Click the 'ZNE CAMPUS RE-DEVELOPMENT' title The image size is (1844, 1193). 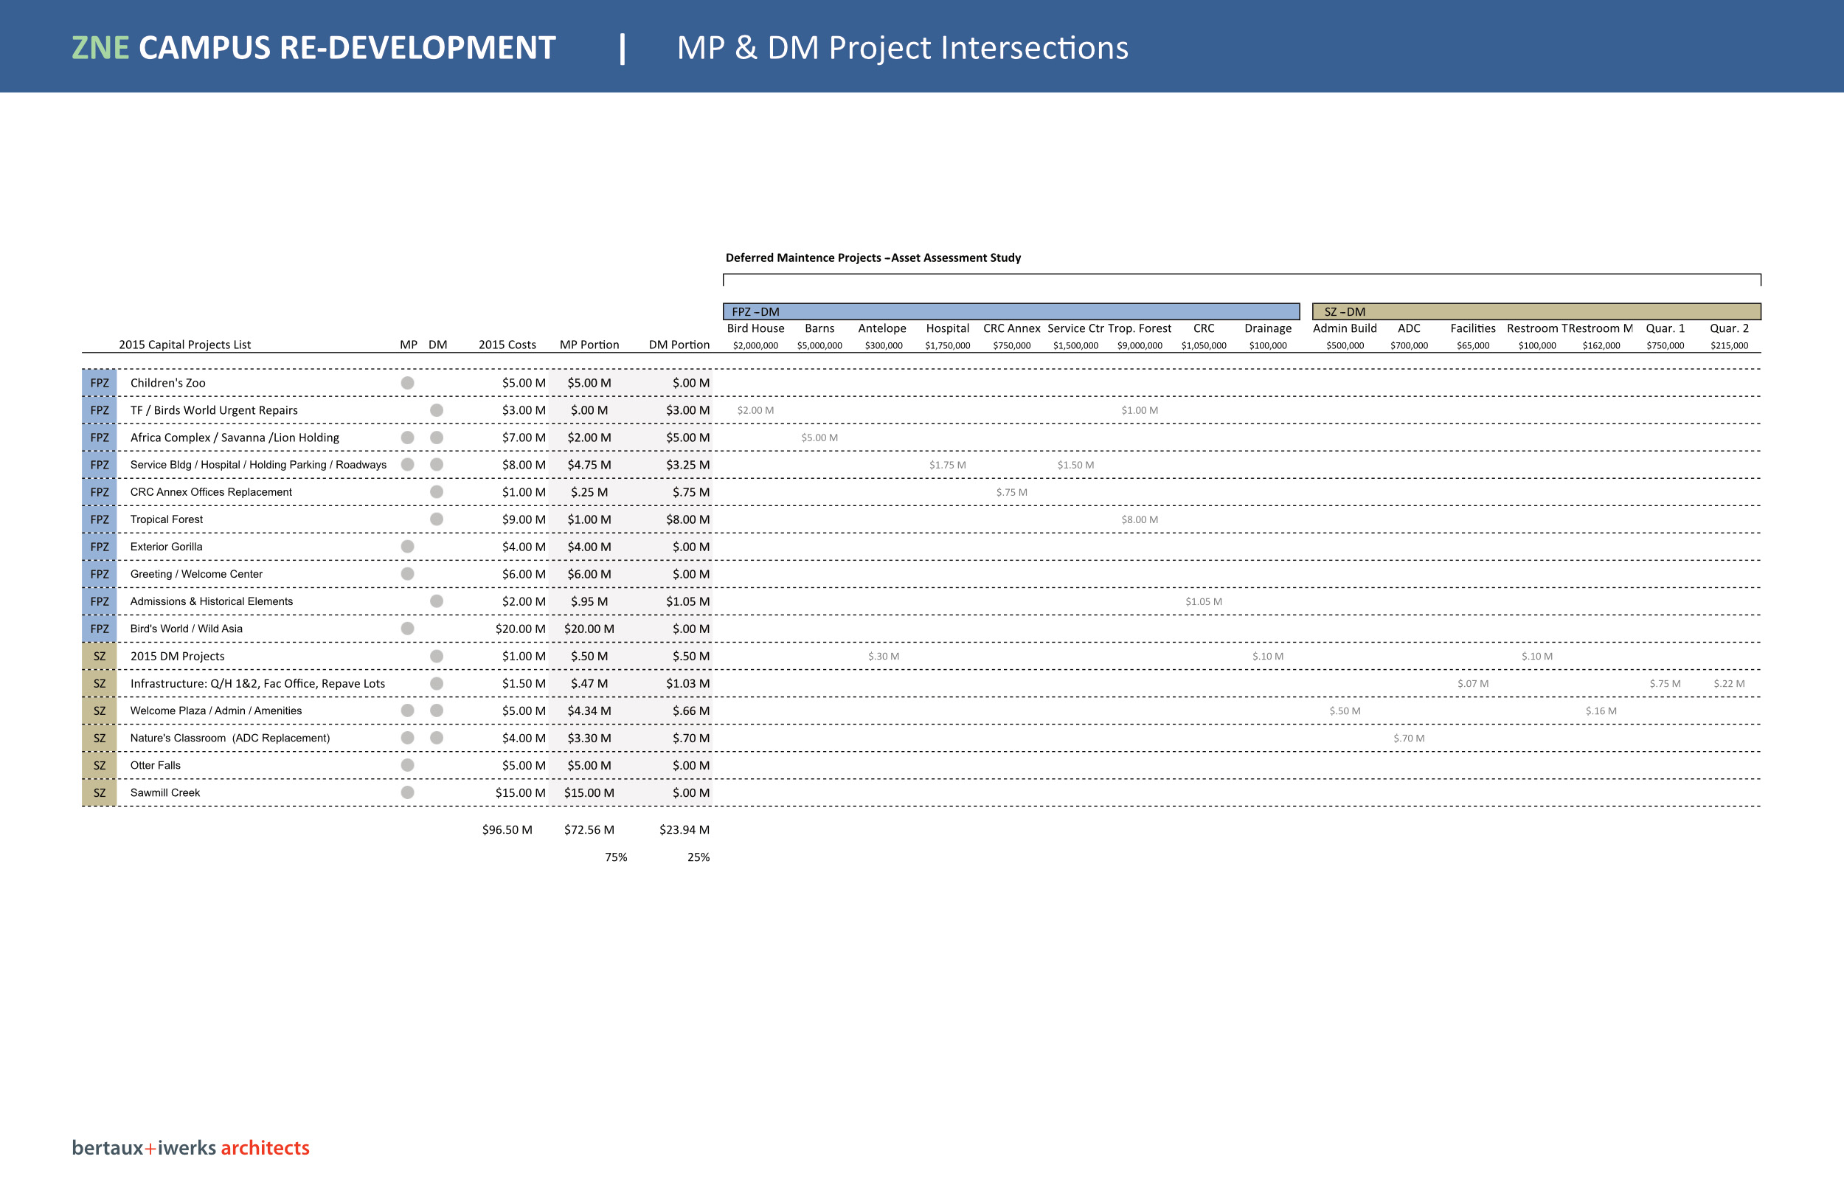tap(313, 47)
